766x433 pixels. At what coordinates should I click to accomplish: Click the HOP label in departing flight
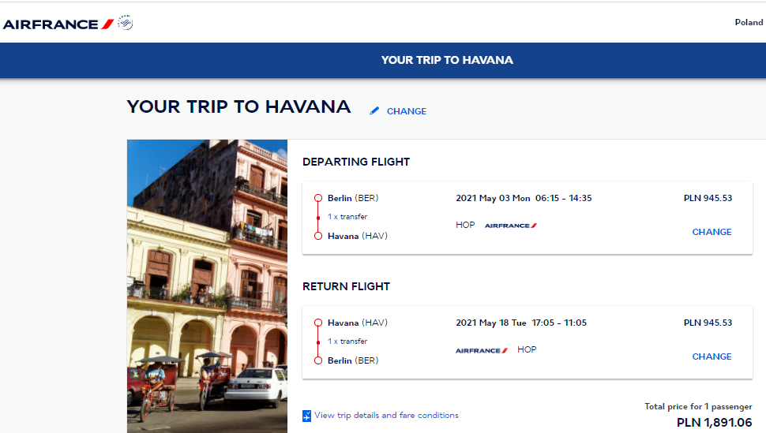[x=465, y=225]
